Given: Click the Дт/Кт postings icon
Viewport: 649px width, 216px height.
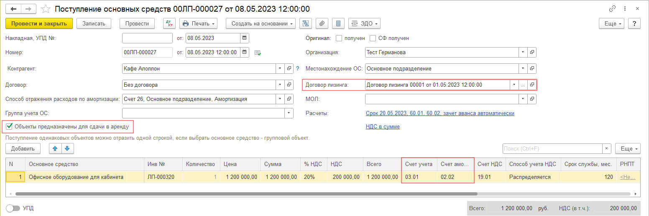Looking at the screenshot, I should pos(169,24).
